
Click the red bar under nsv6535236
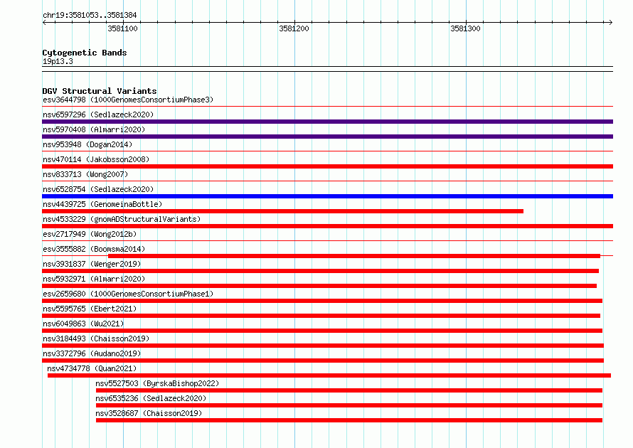coord(349,405)
